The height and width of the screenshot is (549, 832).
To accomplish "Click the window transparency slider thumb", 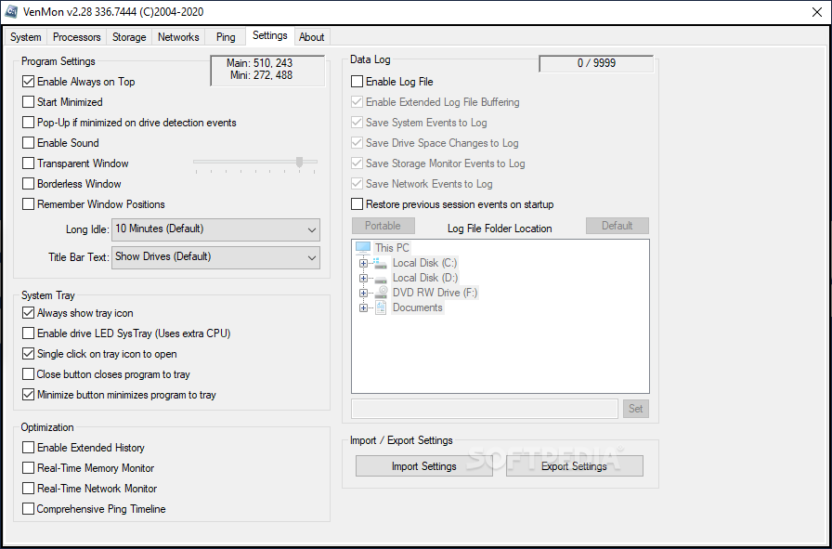I will 300,162.
